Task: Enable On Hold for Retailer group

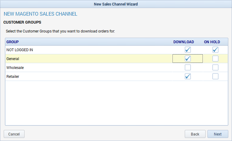Action: (215, 76)
